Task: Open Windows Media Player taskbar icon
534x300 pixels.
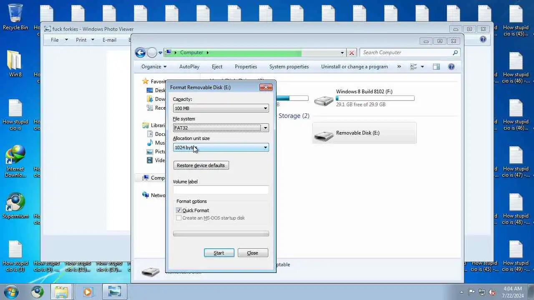Action: tap(87, 292)
